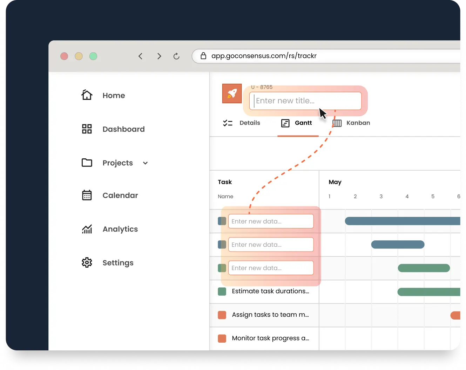Click the Dashboard grid icon
The height and width of the screenshot is (370, 466).
coord(87,129)
